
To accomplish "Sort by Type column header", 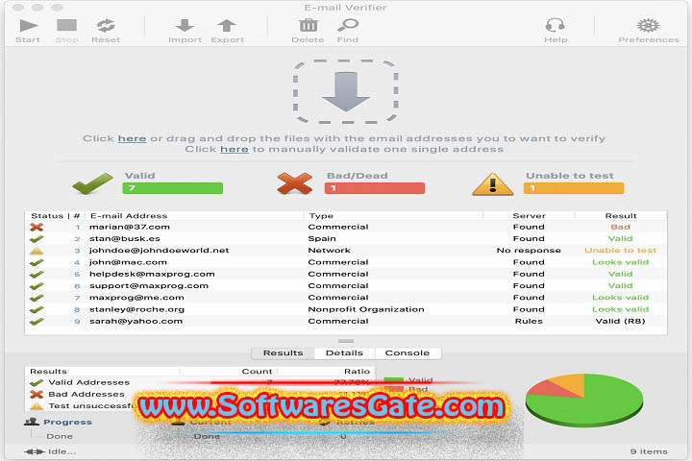I will [x=321, y=216].
